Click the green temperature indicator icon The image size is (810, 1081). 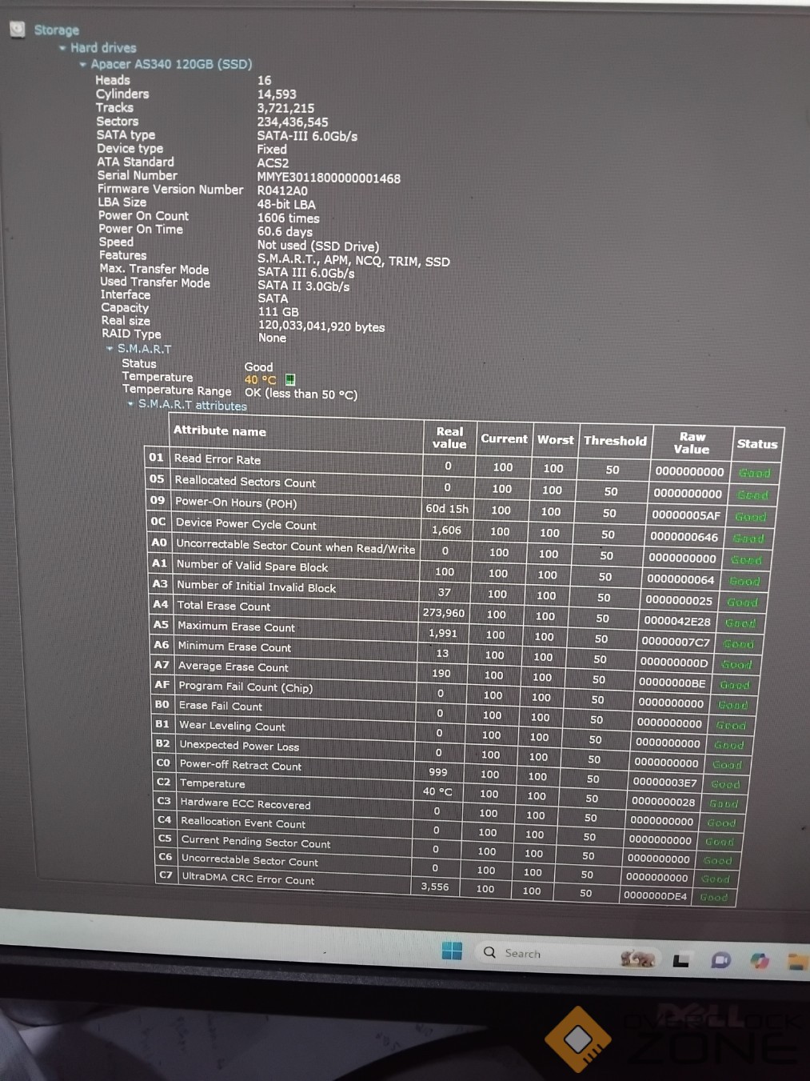[290, 380]
